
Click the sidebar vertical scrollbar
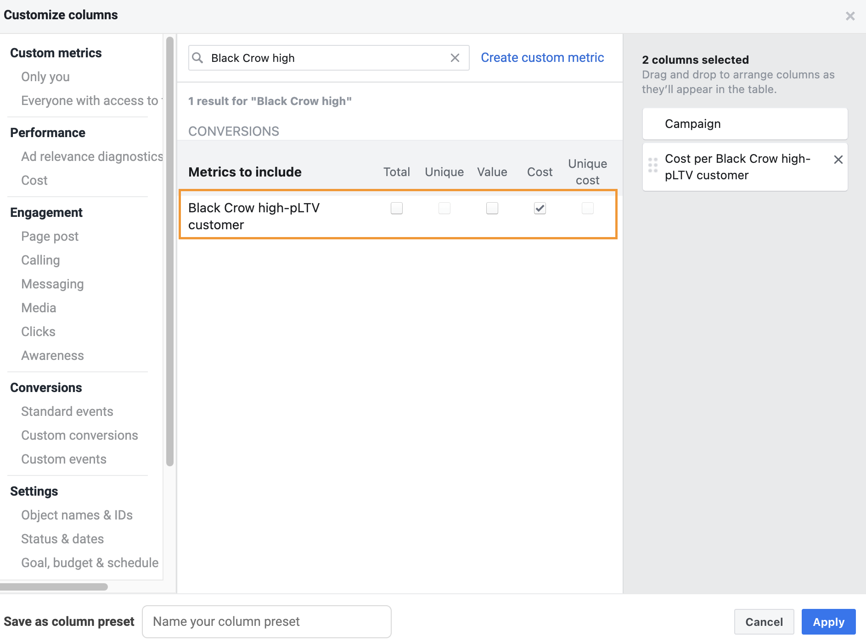click(x=170, y=251)
